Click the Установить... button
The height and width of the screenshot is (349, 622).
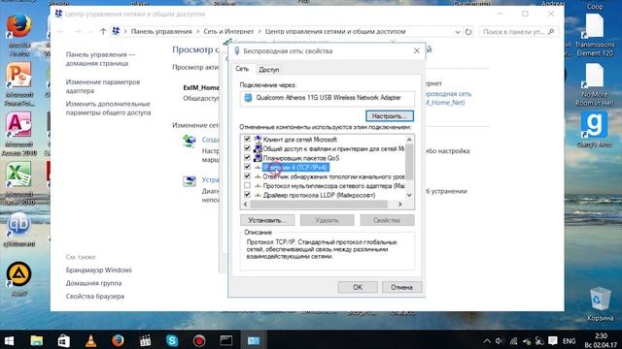(267, 220)
